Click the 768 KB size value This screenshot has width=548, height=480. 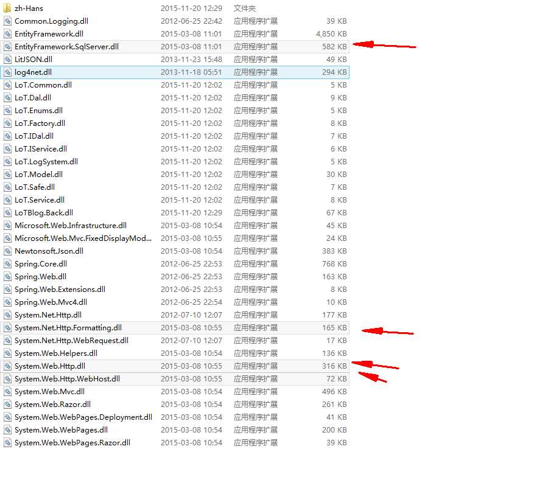(x=334, y=264)
